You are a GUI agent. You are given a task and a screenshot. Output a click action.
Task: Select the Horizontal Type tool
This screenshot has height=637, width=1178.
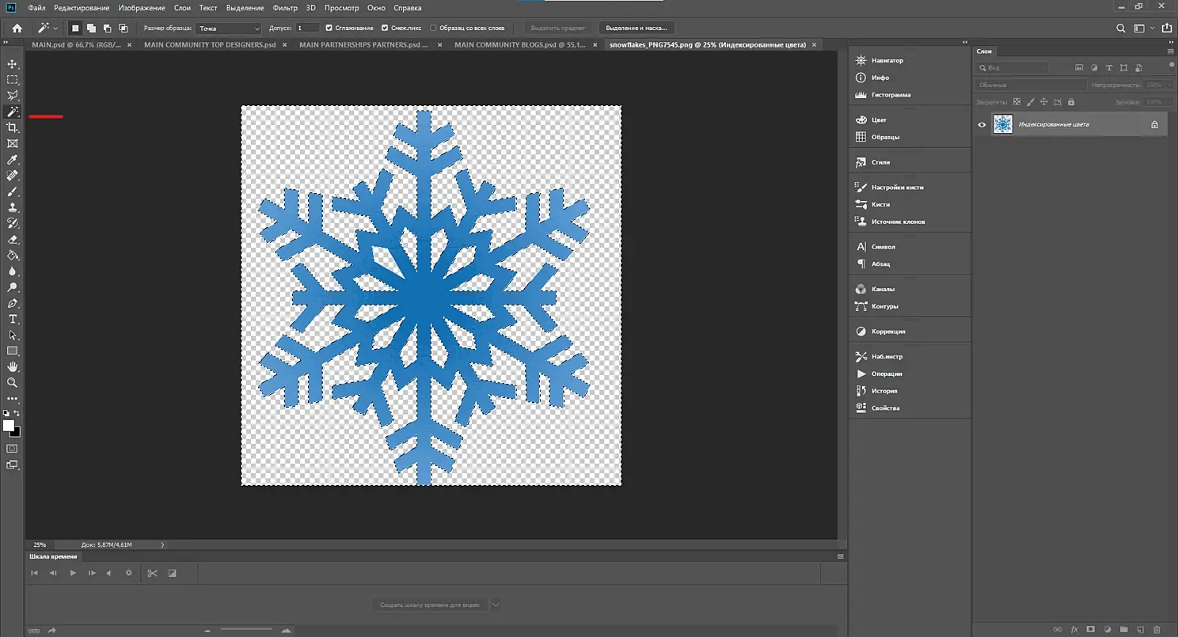13,319
